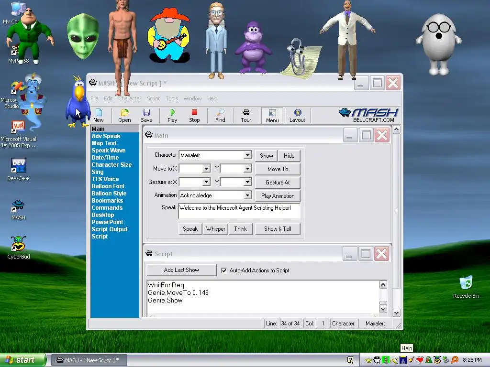
Task: Start the script with the Play icon
Action: (x=172, y=115)
